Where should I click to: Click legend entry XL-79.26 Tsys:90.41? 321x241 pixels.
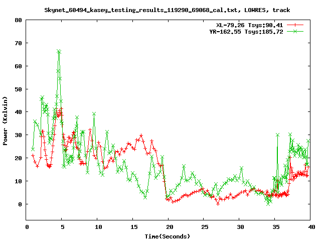point(249,25)
